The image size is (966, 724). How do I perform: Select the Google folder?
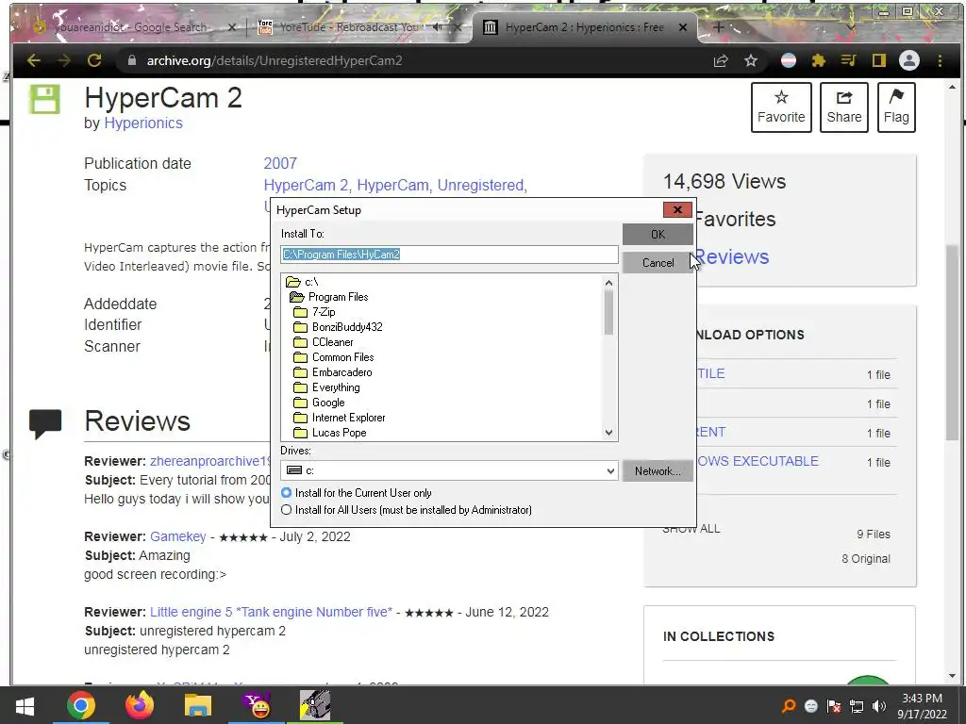point(320,403)
